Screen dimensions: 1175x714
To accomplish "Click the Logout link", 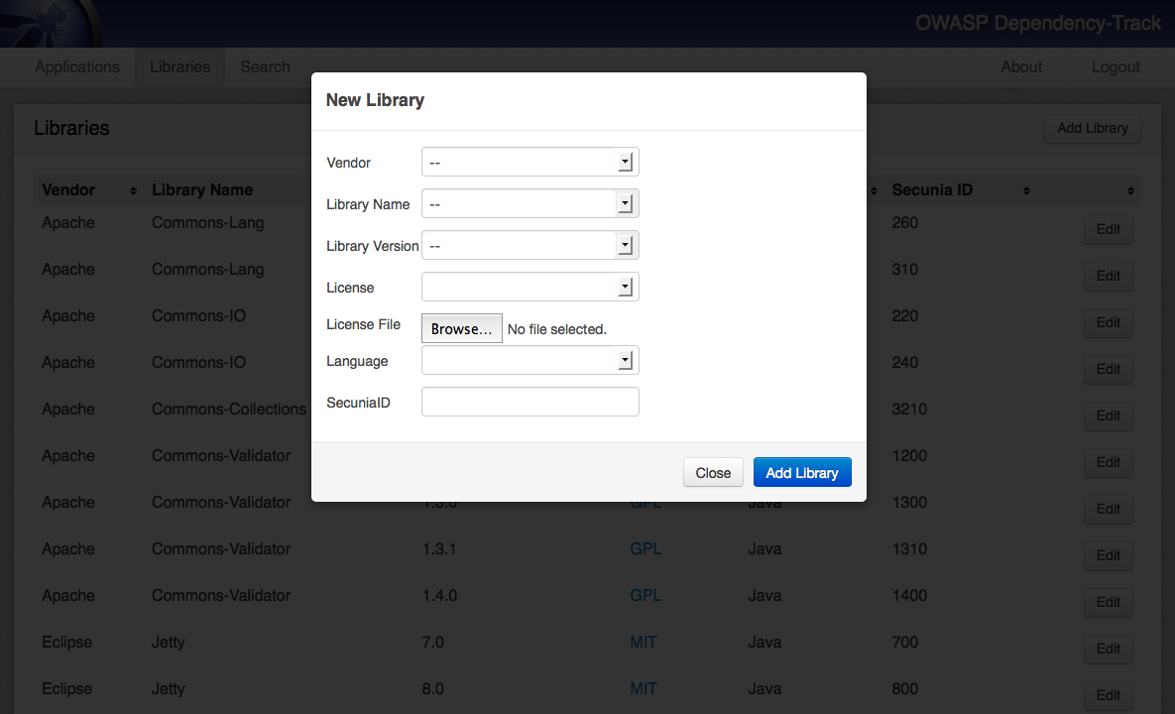I will pyautogui.click(x=1116, y=67).
